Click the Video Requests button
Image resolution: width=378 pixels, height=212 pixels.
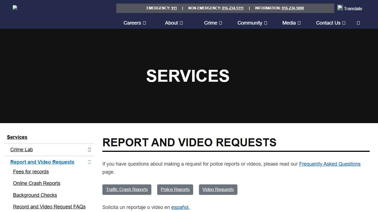(x=218, y=190)
